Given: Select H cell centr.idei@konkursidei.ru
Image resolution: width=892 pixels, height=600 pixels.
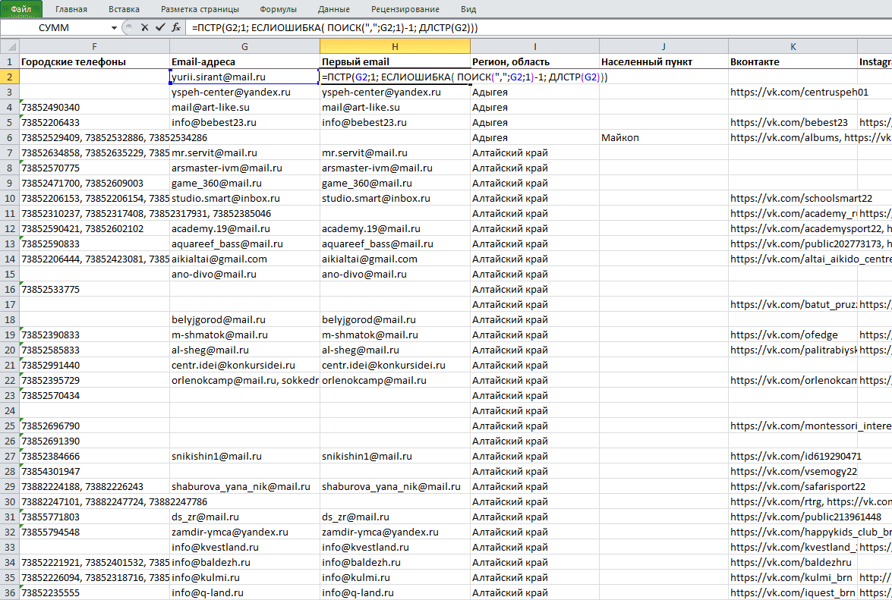Looking at the screenshot, I should coord(395,366).
